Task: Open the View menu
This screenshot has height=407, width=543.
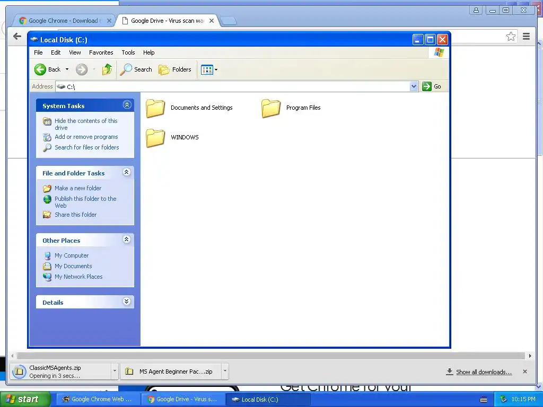Action: 75,52
